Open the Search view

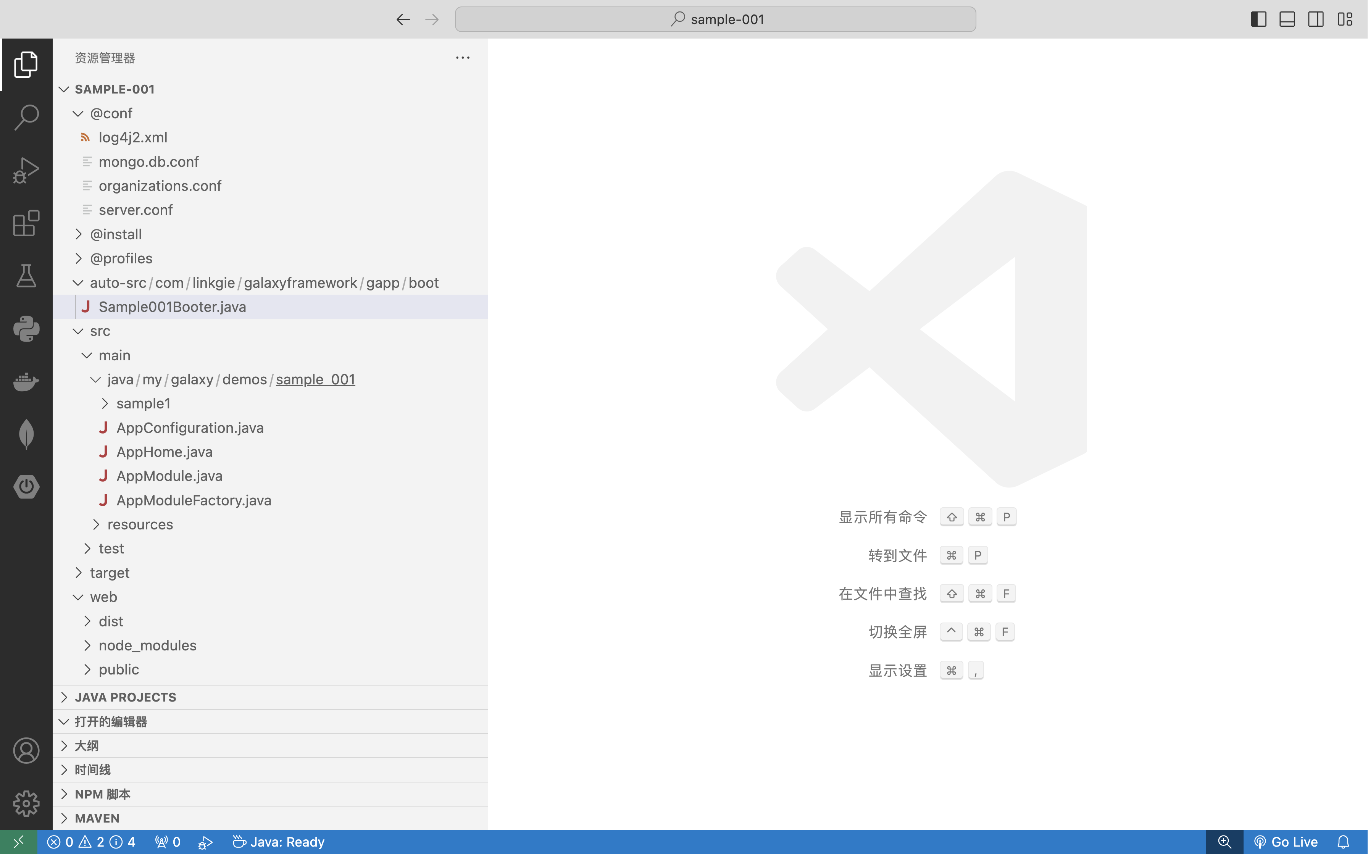pos(26,117)
